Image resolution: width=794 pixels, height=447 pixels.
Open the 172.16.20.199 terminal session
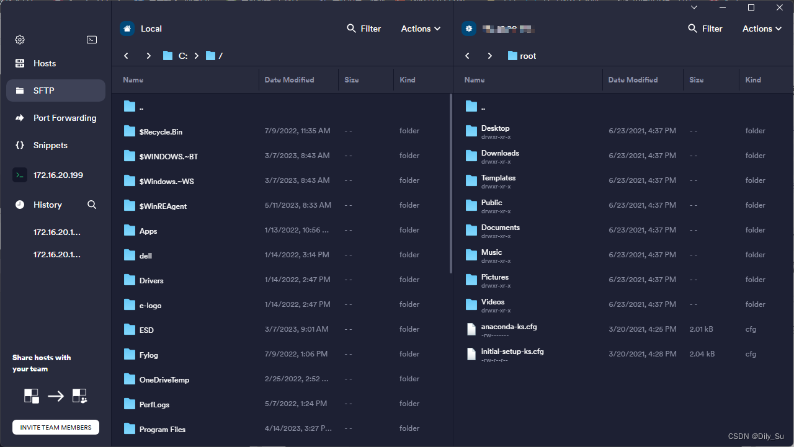[56, 175]
